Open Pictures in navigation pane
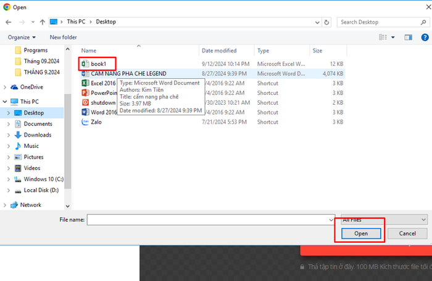Image resolution: width=432 pixels, height=281 pixels. pyautogui.click(x=29, y=157)
